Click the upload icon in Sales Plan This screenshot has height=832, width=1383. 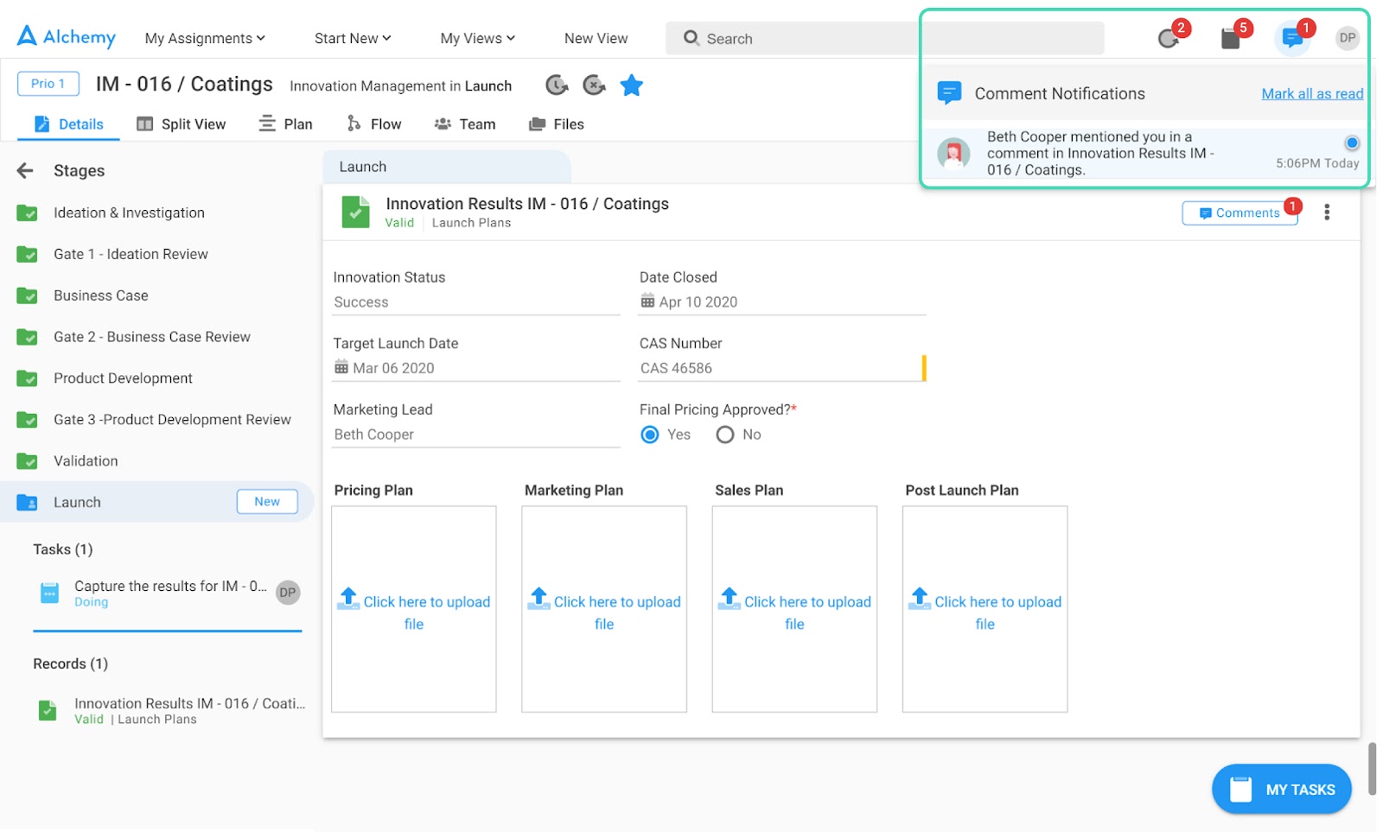[x=730, y=598]
